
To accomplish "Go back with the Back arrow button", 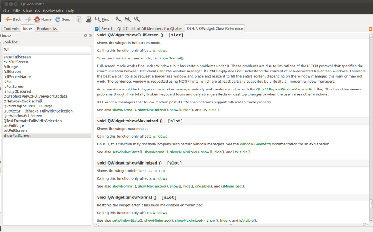I will coord(13,19).
